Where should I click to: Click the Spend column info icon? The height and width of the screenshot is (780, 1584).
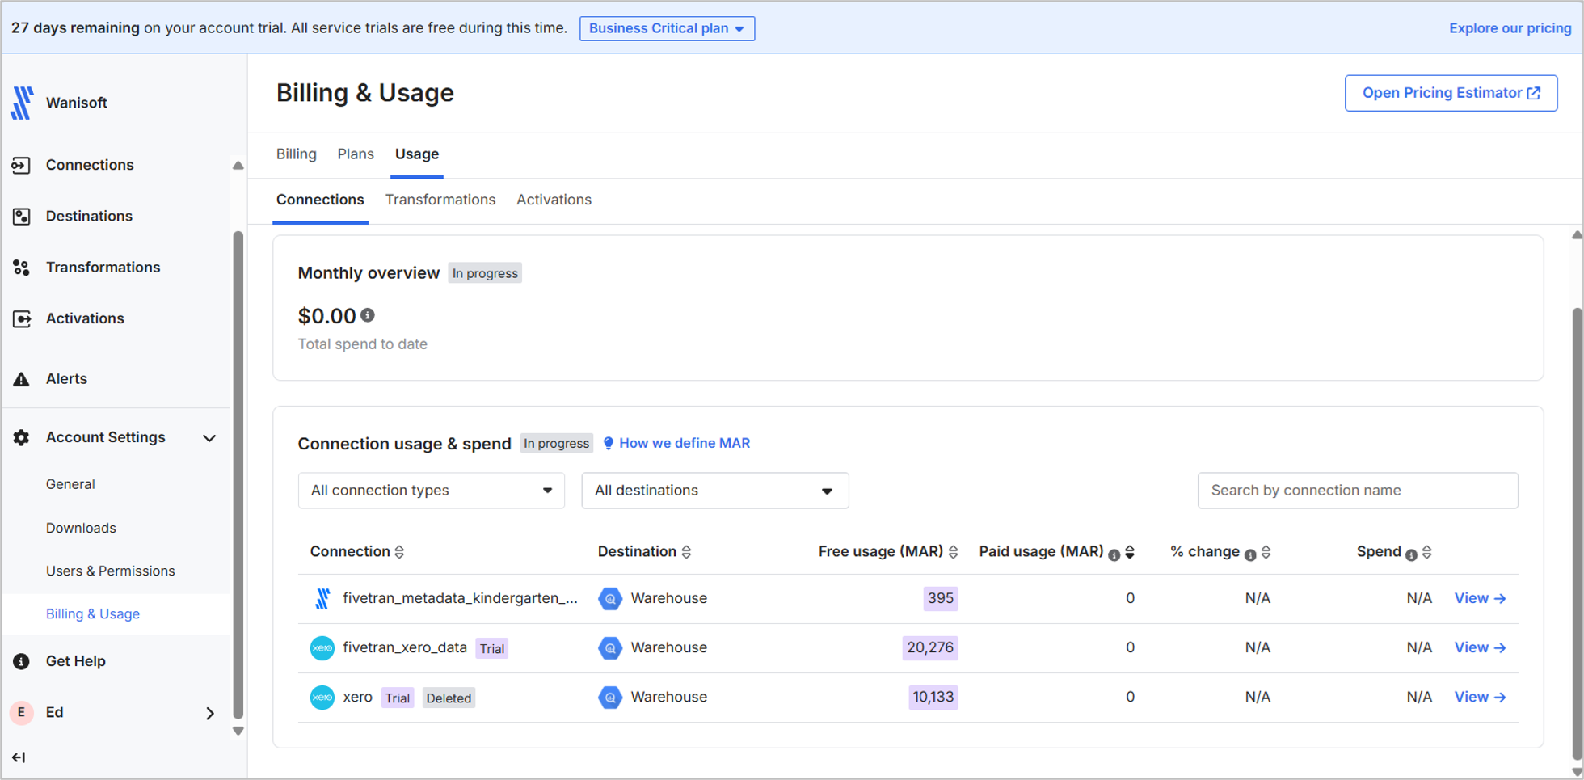tap(1411, 554)
